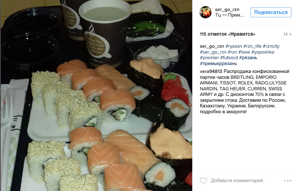Open the #premier hashtag
Image resolution: width=299 pixels, height=191 pixels.
click(209, 58)
